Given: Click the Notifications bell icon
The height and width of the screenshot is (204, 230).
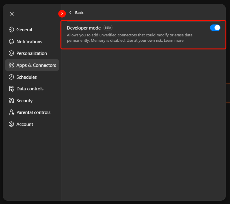Looking at the screenshot, I should pos(11,41).
